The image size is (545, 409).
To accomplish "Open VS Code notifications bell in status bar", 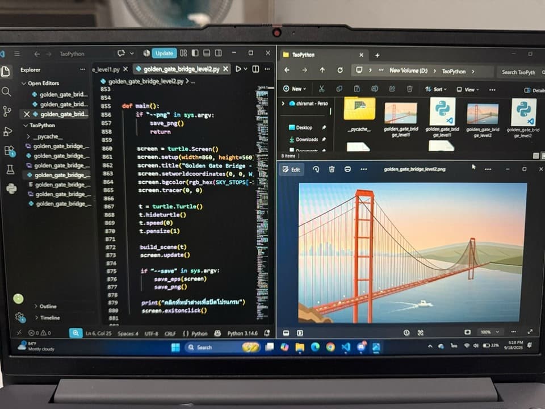I will coord(267,333).
